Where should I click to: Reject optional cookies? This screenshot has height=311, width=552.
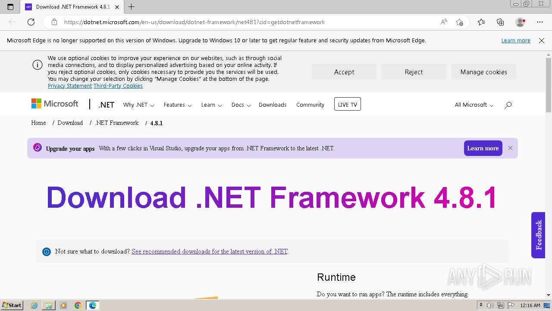pyautogui.click(x=414, y=72)
